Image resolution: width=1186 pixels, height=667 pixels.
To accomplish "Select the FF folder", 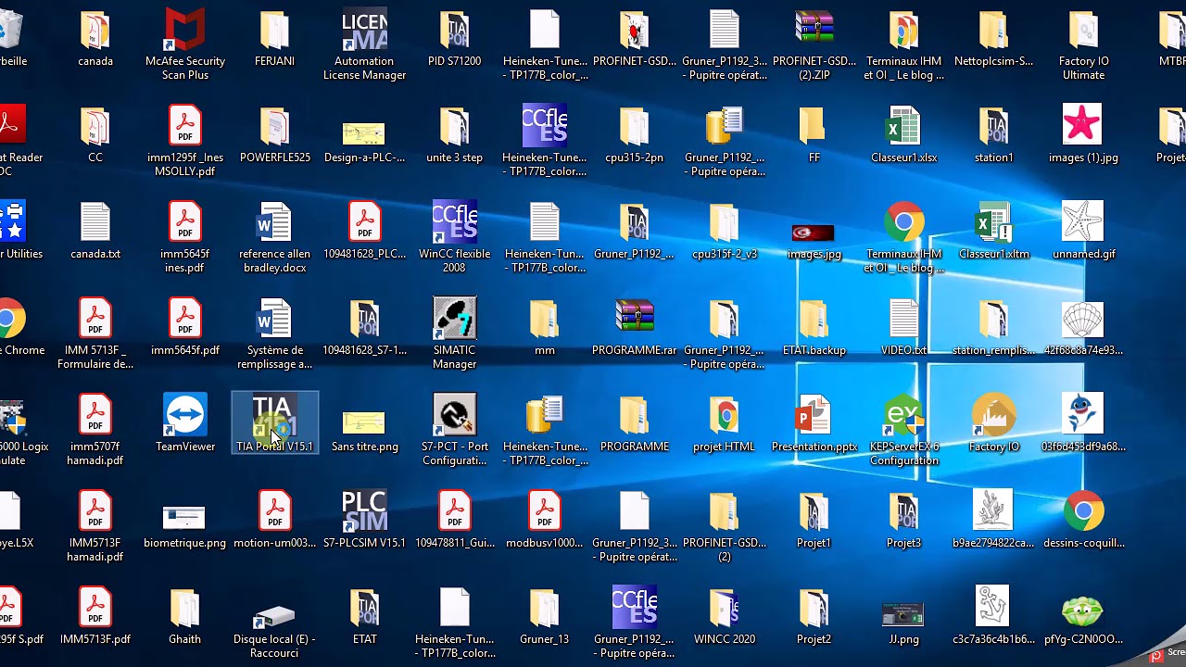I will coord(814,133).
